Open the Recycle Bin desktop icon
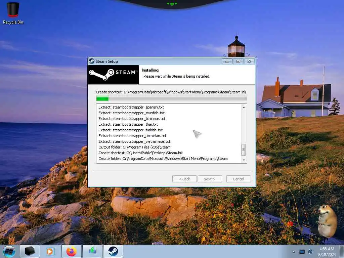344x258 pixels. (x=13, y=13)
